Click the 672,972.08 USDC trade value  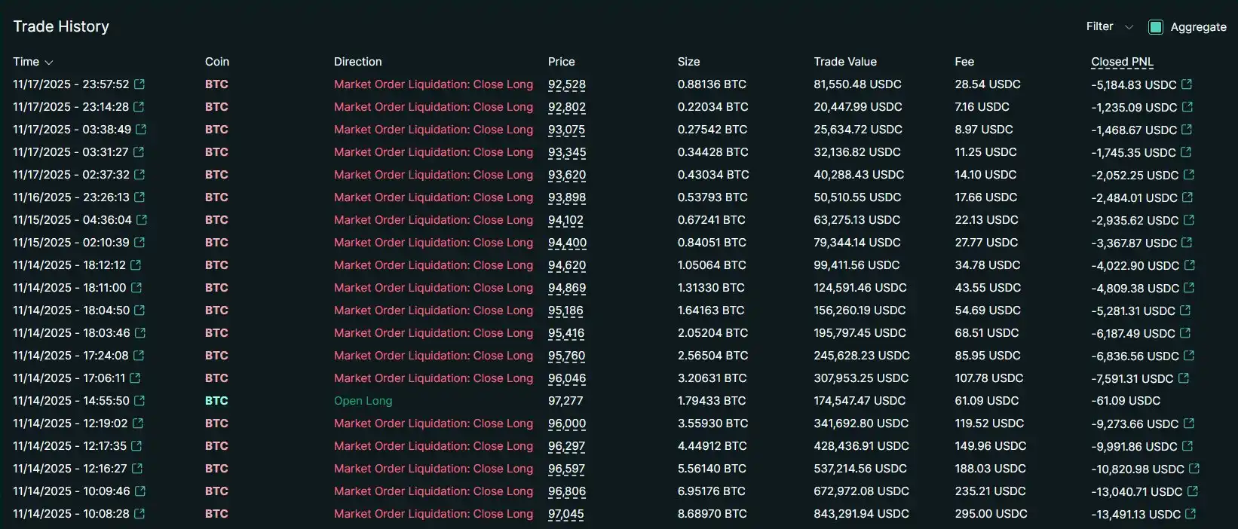pos(861,491)
